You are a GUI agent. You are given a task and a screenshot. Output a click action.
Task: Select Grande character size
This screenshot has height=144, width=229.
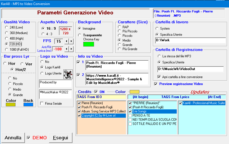(119, 45)
